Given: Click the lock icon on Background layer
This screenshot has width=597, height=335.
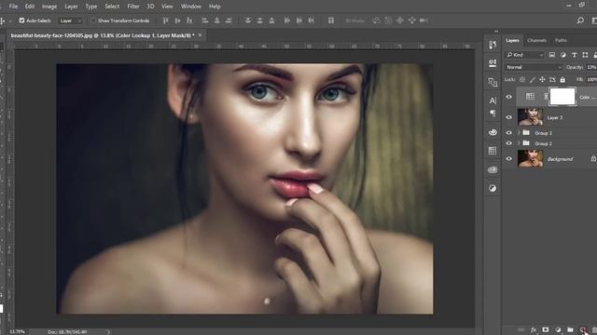Looking at the screenshot, I should [593, 159].
